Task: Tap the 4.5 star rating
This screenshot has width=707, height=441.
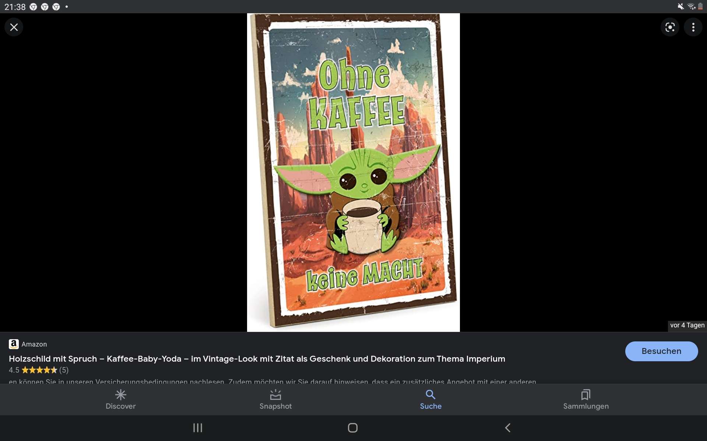Action: click(39, 370)
